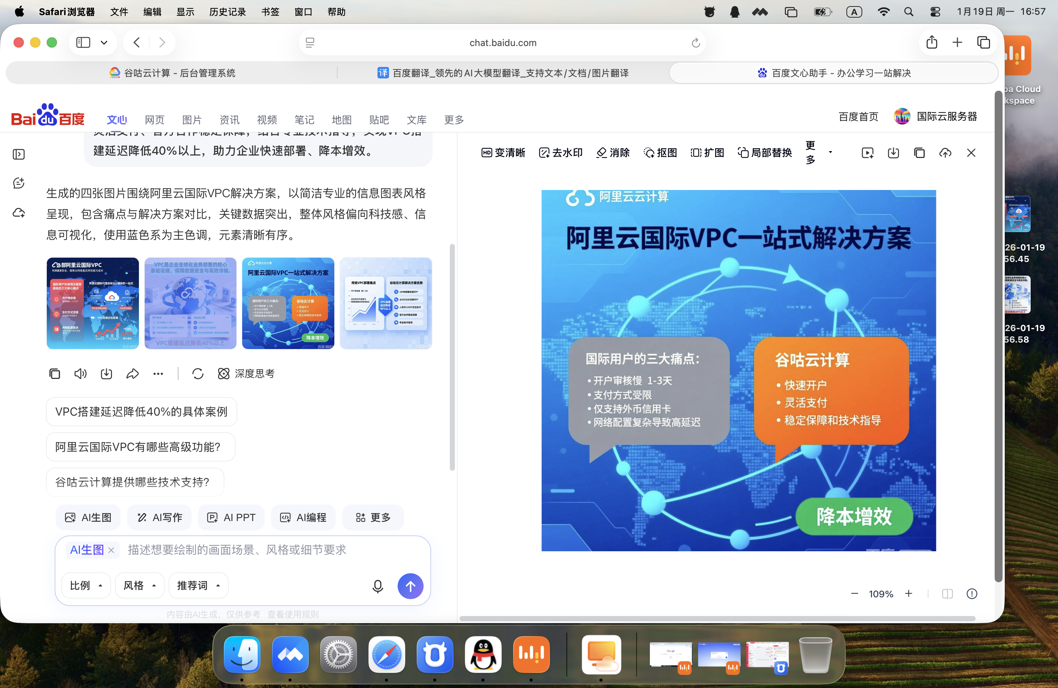Switch to the 百度翻译 browser tab
1058x688 pixels.
point(503,73)
